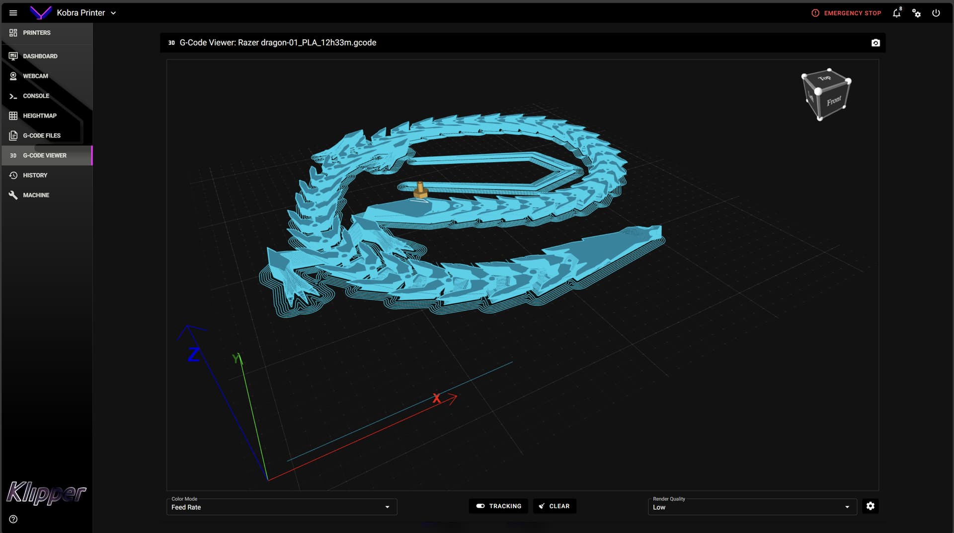
Task: Open the help question mark icon
Action: [x=13, y=519]
